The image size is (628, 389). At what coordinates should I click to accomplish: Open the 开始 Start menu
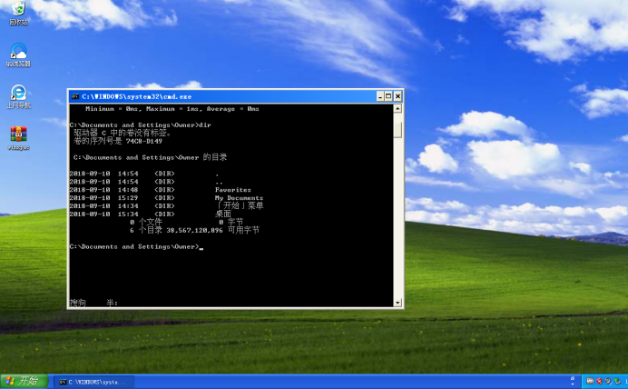pyautogui.click(x=25, y=381)
